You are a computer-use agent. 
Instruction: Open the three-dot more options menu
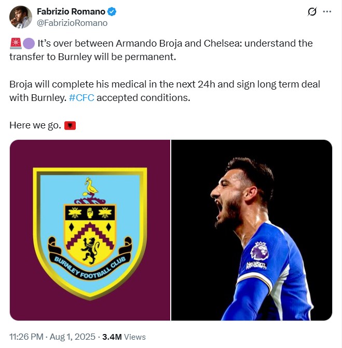[327, 11]
